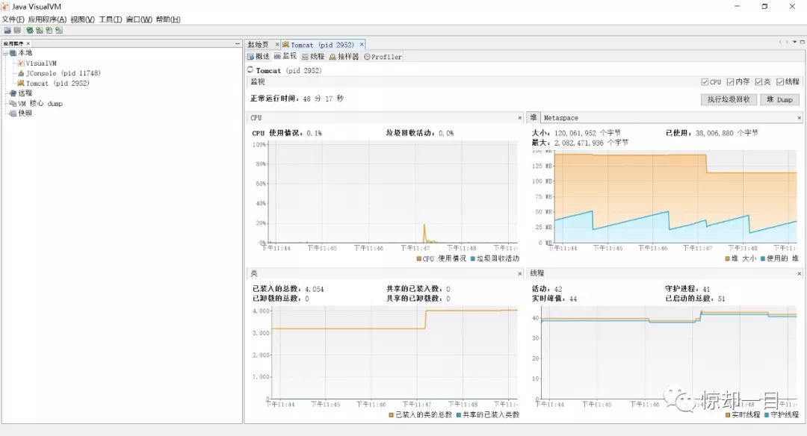Select the Metaspace chart tab
807x436 pixels.
(561, 118)
